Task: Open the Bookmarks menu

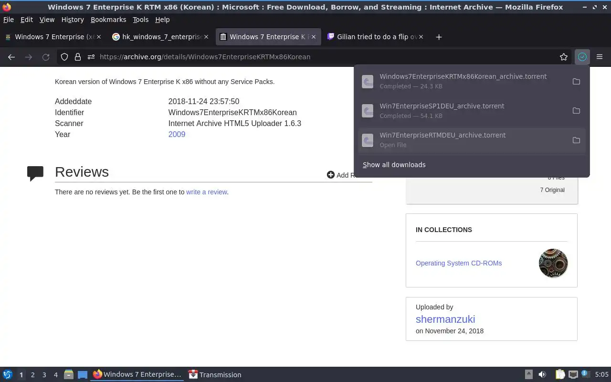Action: 108,20
